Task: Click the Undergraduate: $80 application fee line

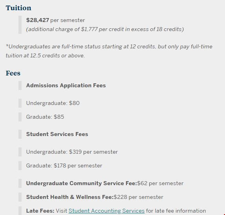Action: [x=53, y=103]
